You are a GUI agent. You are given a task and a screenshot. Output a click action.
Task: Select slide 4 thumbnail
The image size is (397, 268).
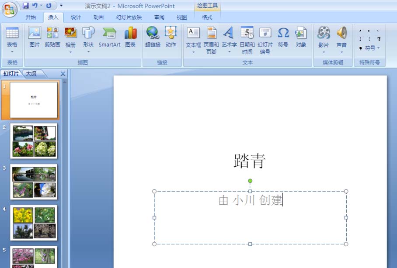pyautogui.click(x=34, y=223)
